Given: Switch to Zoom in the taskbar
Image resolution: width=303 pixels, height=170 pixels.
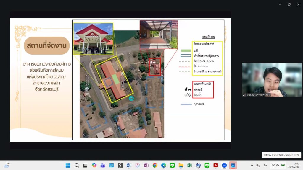Looking at the screenshot, I should tap(224, 165).
